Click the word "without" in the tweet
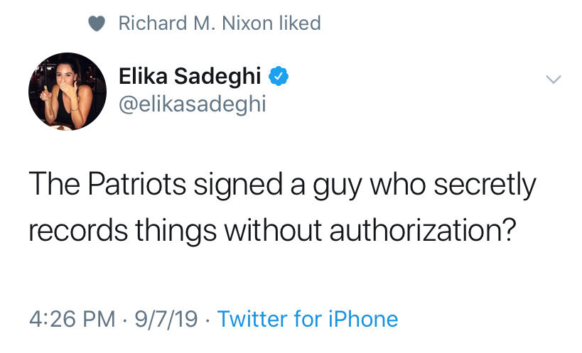Image resolution: width=582 pixels, height=353 pixels. point(273,230)
